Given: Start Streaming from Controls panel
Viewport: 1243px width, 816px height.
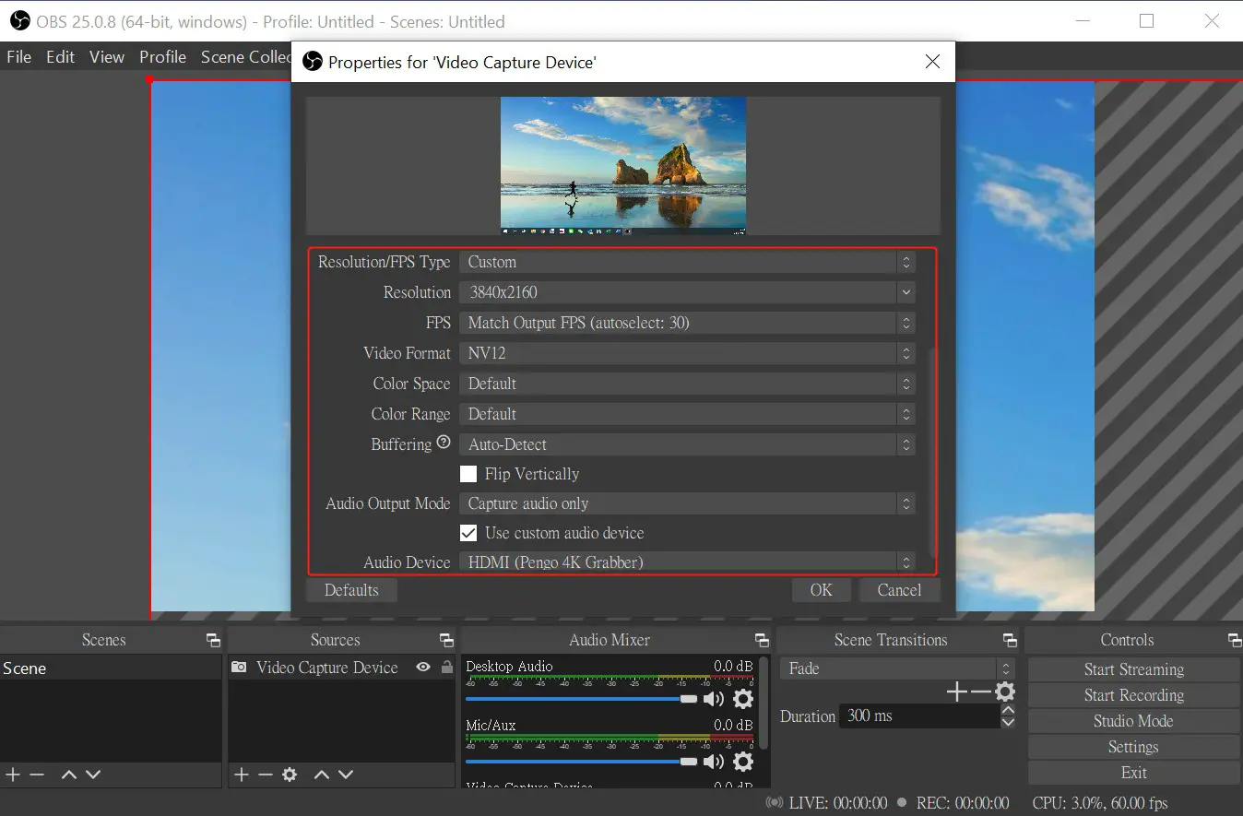Looking at the screenshot, I should click(x=1133, y=668).
